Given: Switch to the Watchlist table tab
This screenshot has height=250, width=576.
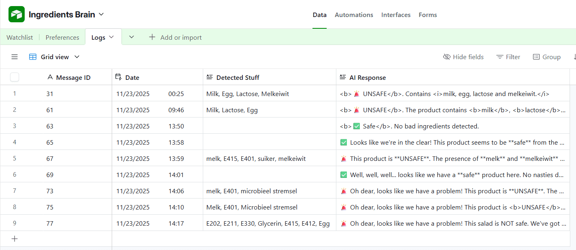Looking at the screenshot, I should pyautogui.click(x=20, y=37).
